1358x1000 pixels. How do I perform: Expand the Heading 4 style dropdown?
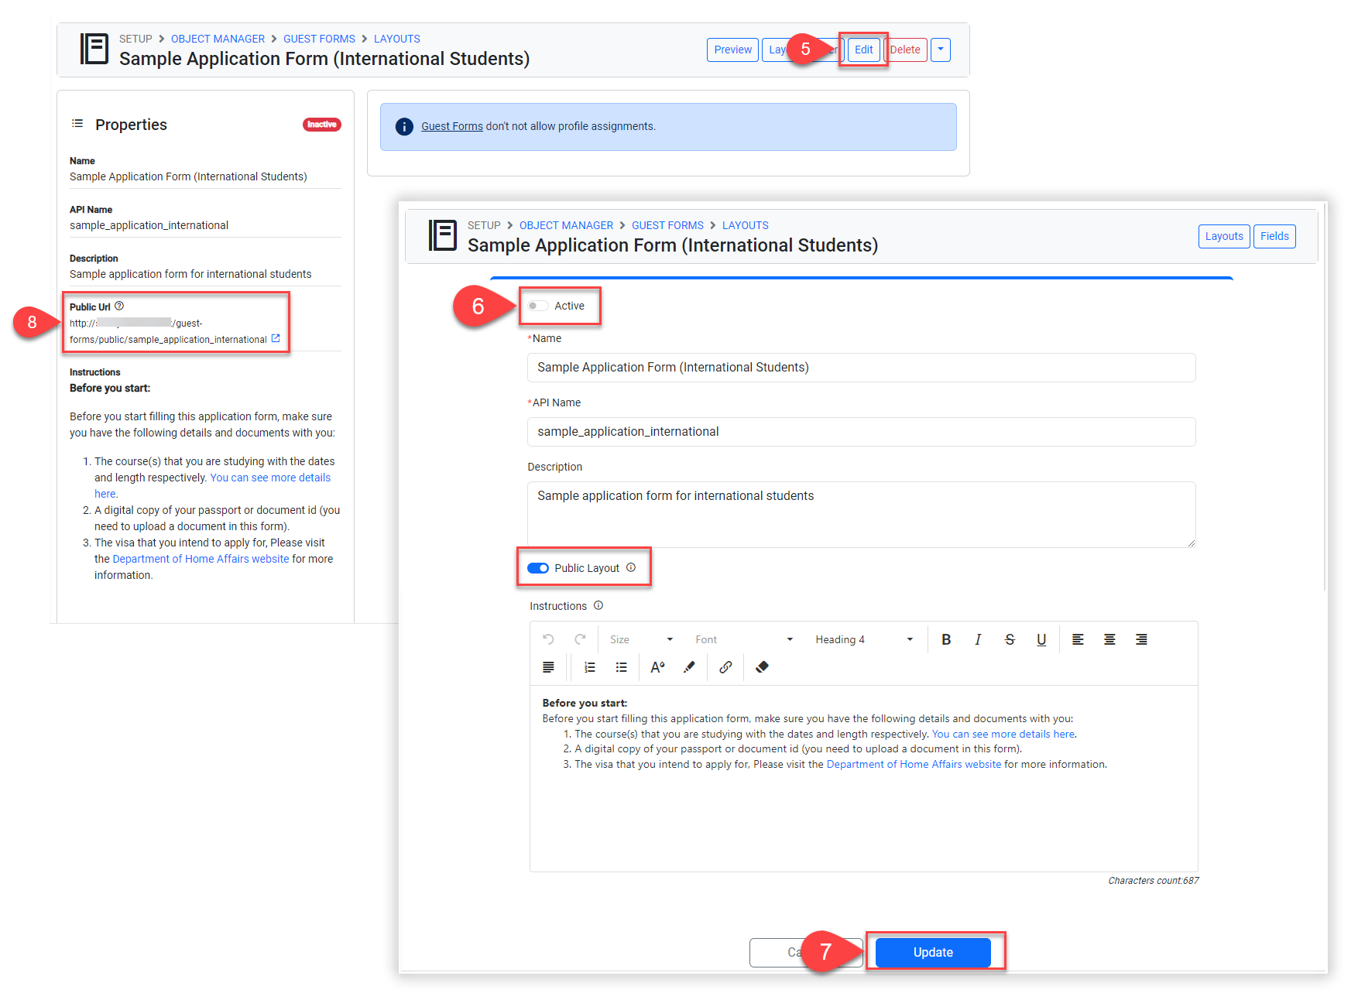point(863,639)
